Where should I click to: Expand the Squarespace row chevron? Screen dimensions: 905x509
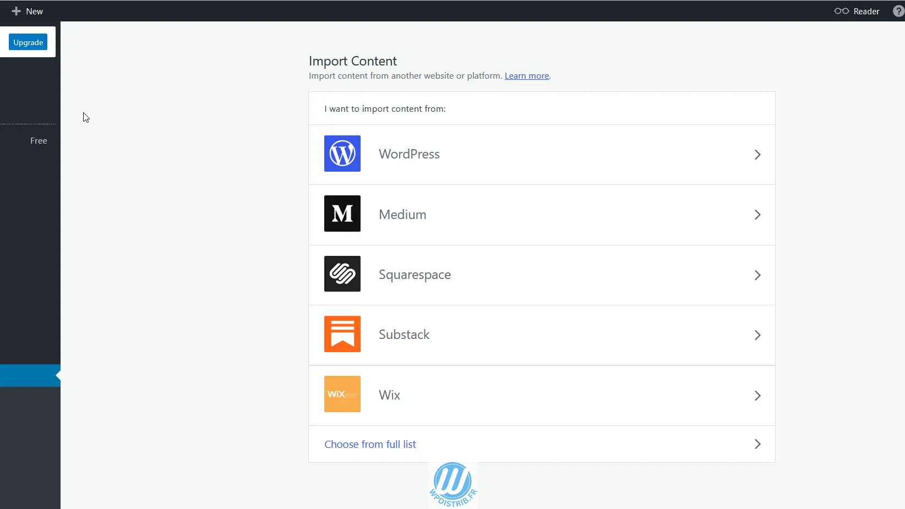coord(757,275)
